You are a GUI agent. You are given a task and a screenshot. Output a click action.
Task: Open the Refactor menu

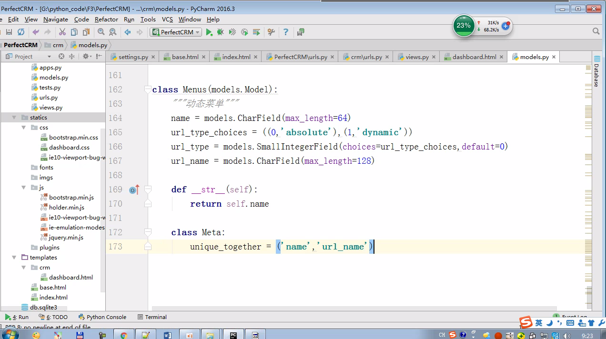tap(106, 20)
